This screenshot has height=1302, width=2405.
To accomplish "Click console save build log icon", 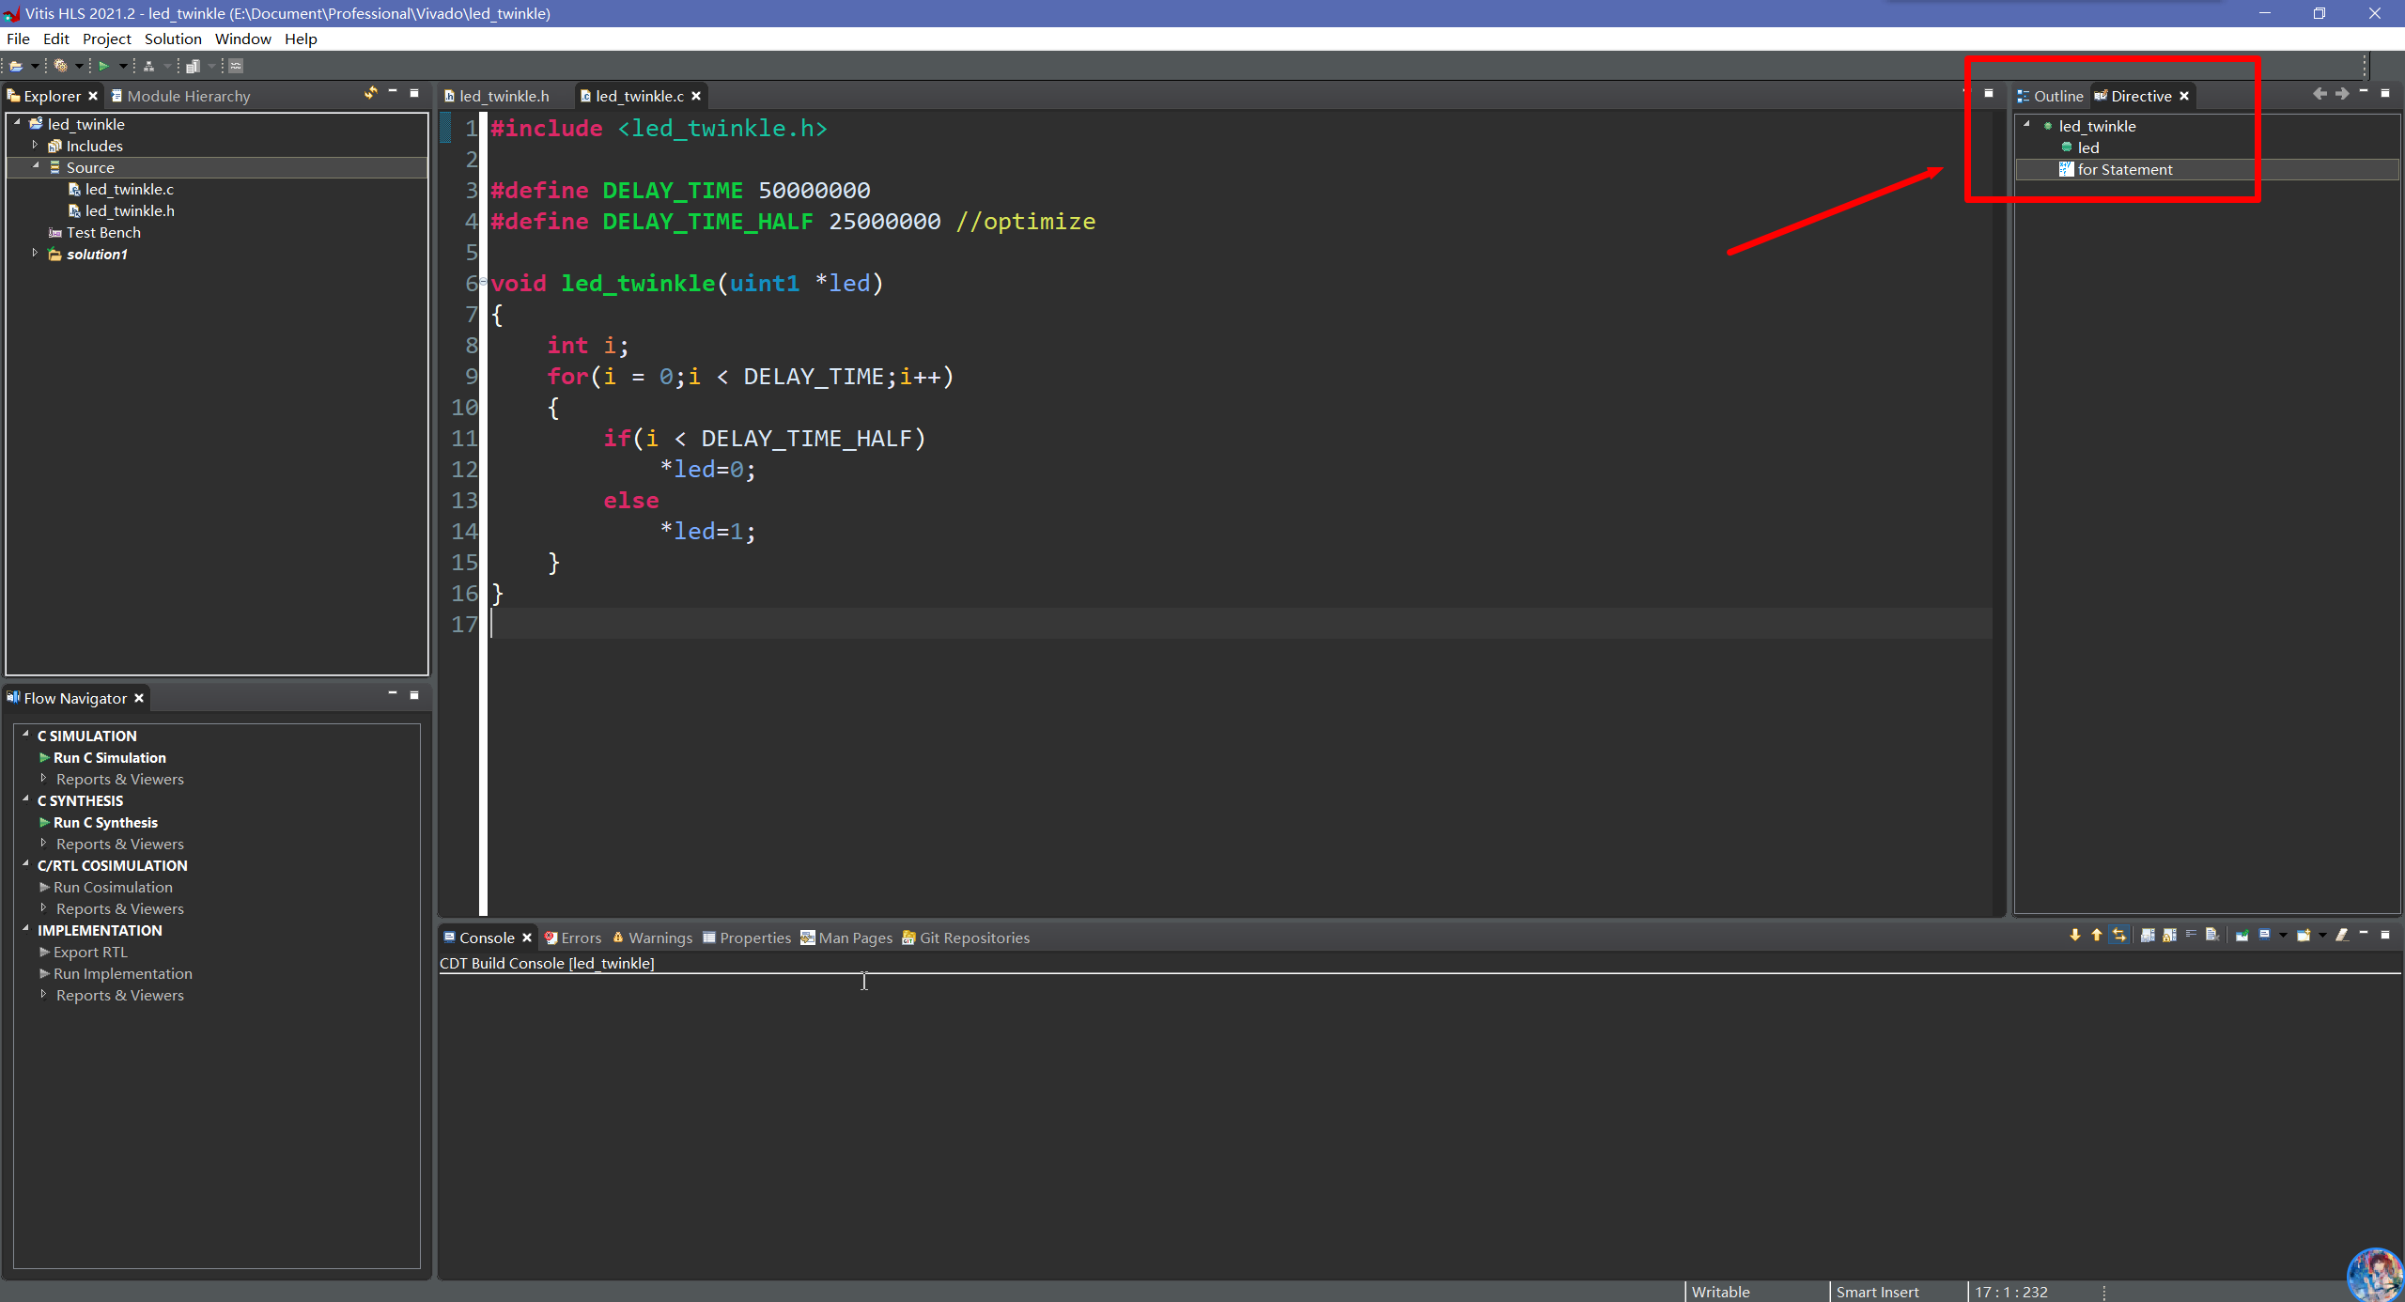I will pos(2148,935).
